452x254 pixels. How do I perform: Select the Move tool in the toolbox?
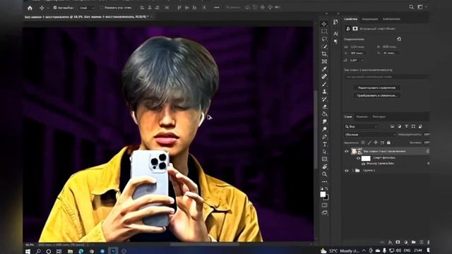324,24
